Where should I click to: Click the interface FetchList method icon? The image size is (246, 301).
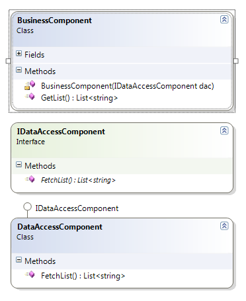pyautogui.click(x=30, y=179)
